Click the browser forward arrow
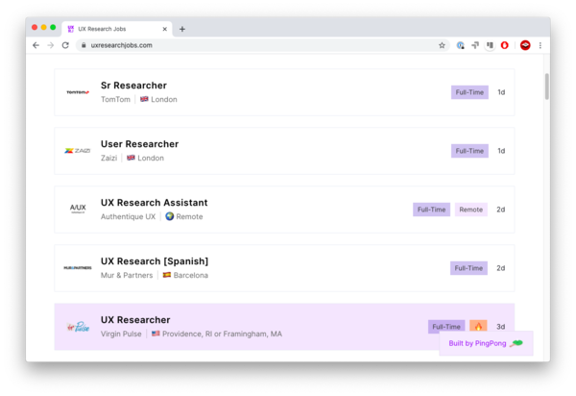This screenshot has width=576, height=396. [51, 45]
